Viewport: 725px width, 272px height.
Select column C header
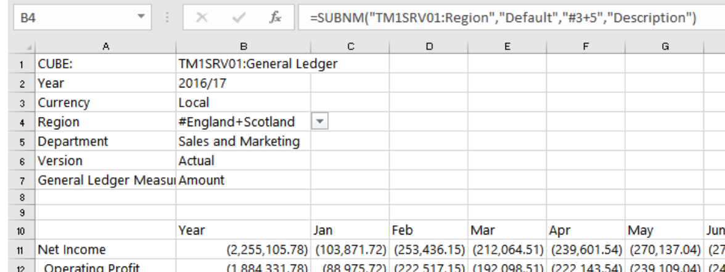(x=350, y=46)
